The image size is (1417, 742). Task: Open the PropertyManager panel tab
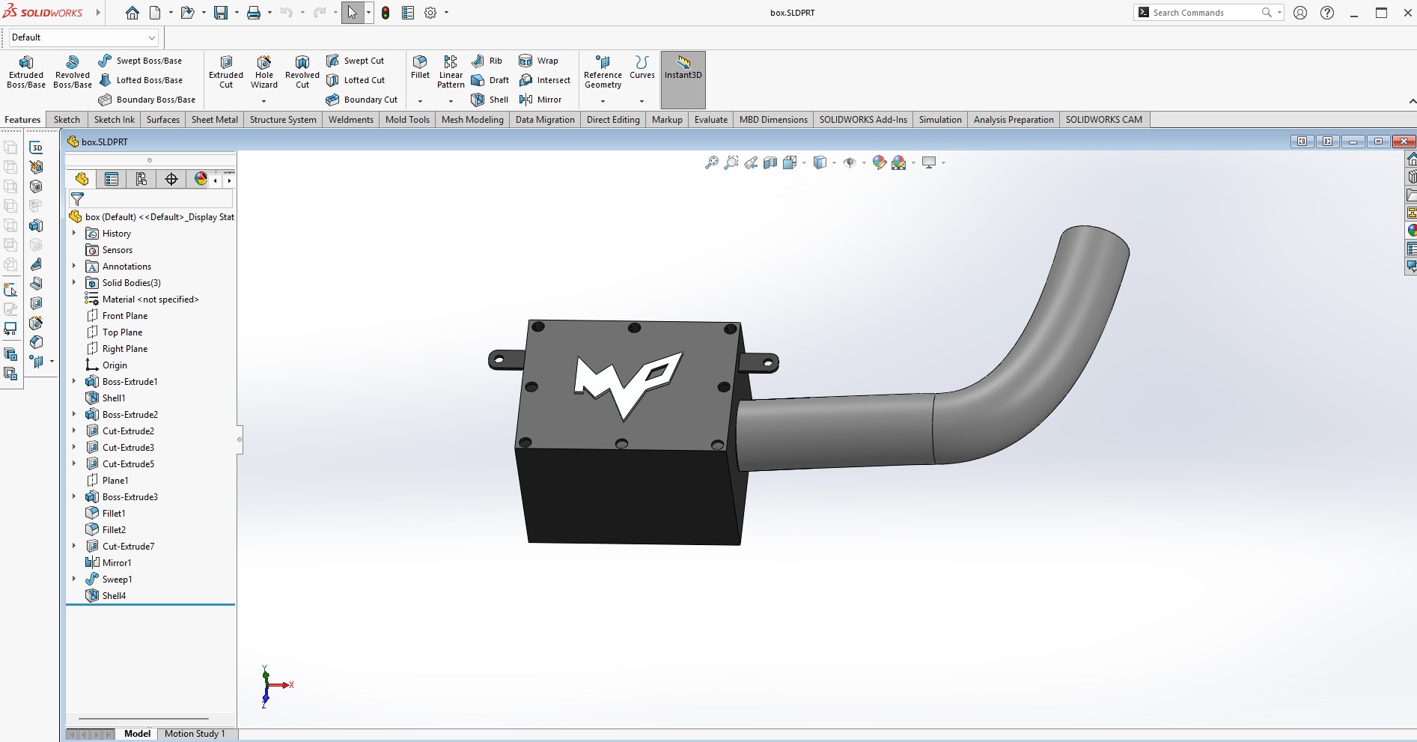tap(112, 179)
